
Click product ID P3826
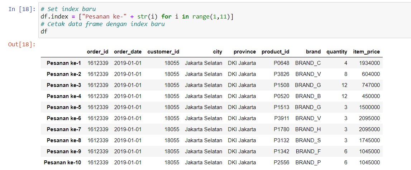point(282,74)
